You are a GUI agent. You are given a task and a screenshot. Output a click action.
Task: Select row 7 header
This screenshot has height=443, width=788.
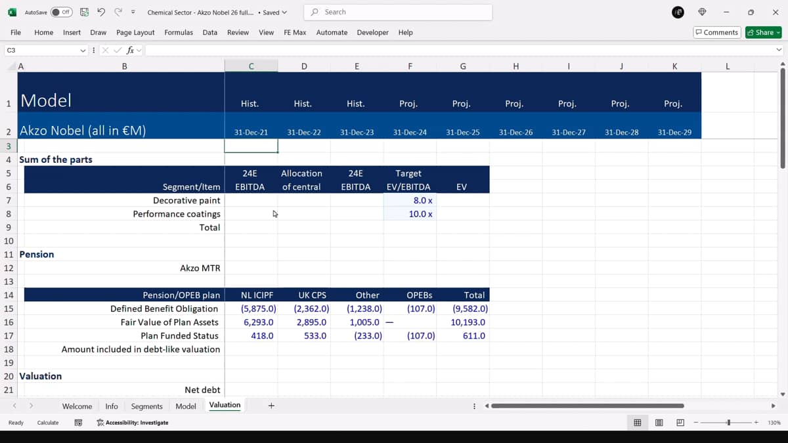click(9, 200)
